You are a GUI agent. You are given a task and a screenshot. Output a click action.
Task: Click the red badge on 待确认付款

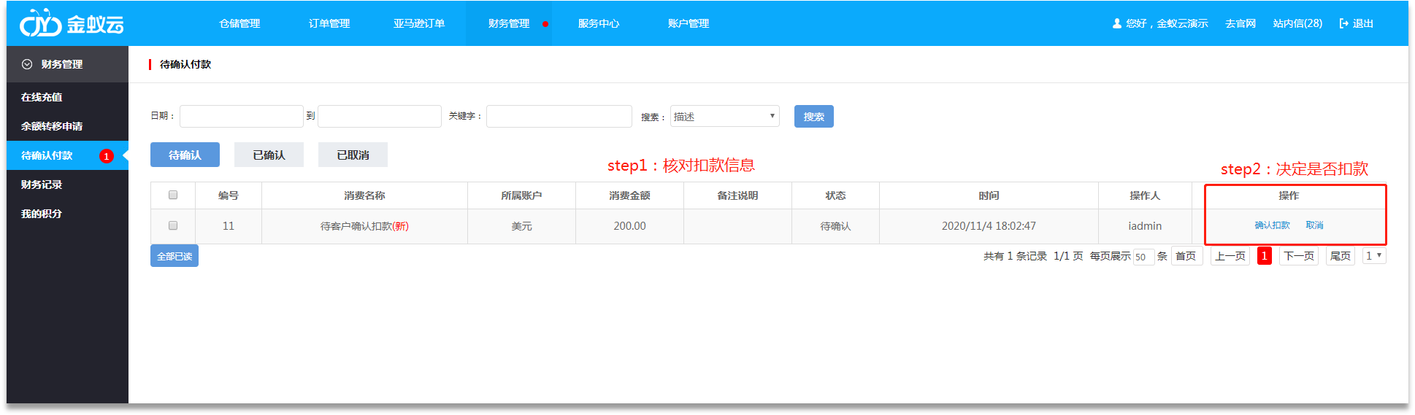coord(107,156)
